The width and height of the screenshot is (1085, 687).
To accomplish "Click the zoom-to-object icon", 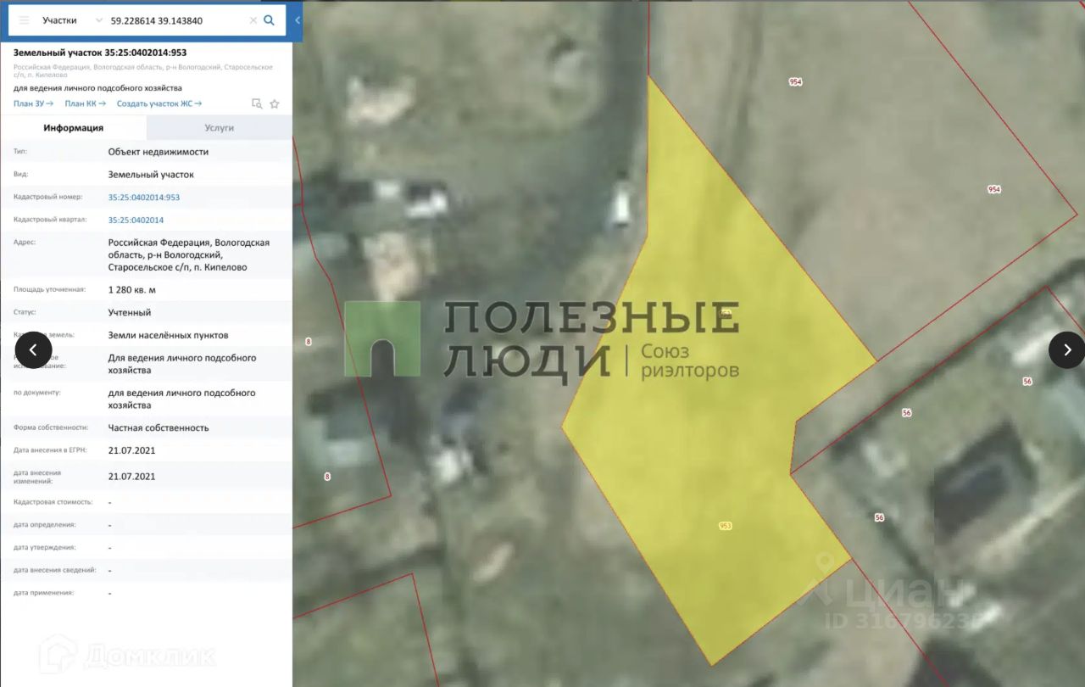I will coord(257,104).
